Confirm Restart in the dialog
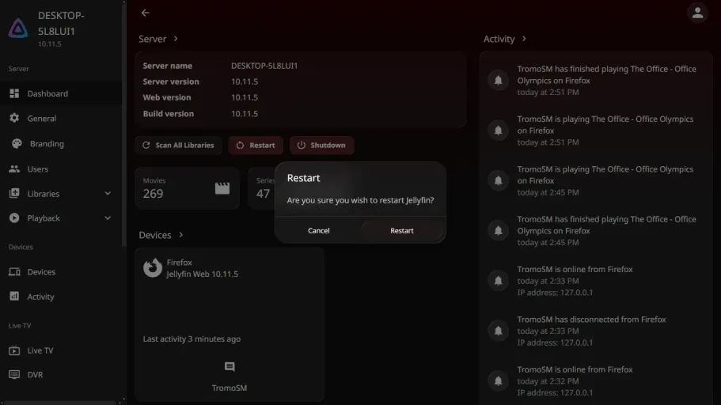 tap(401, 231)
